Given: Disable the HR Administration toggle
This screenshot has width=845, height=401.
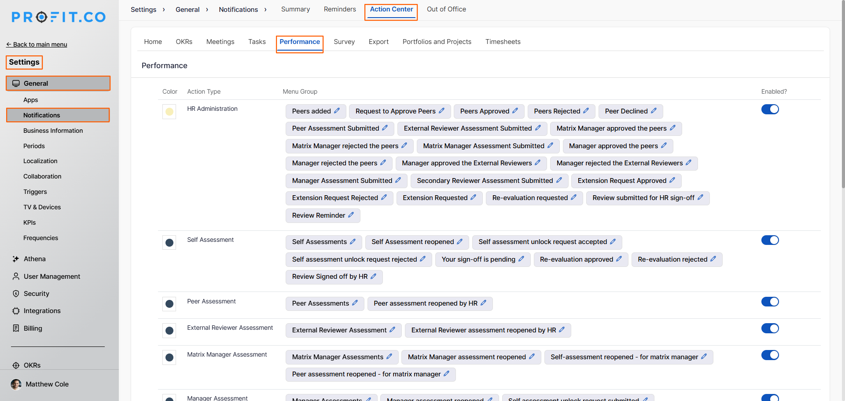Looking at the screenshot, I should 770,109.
